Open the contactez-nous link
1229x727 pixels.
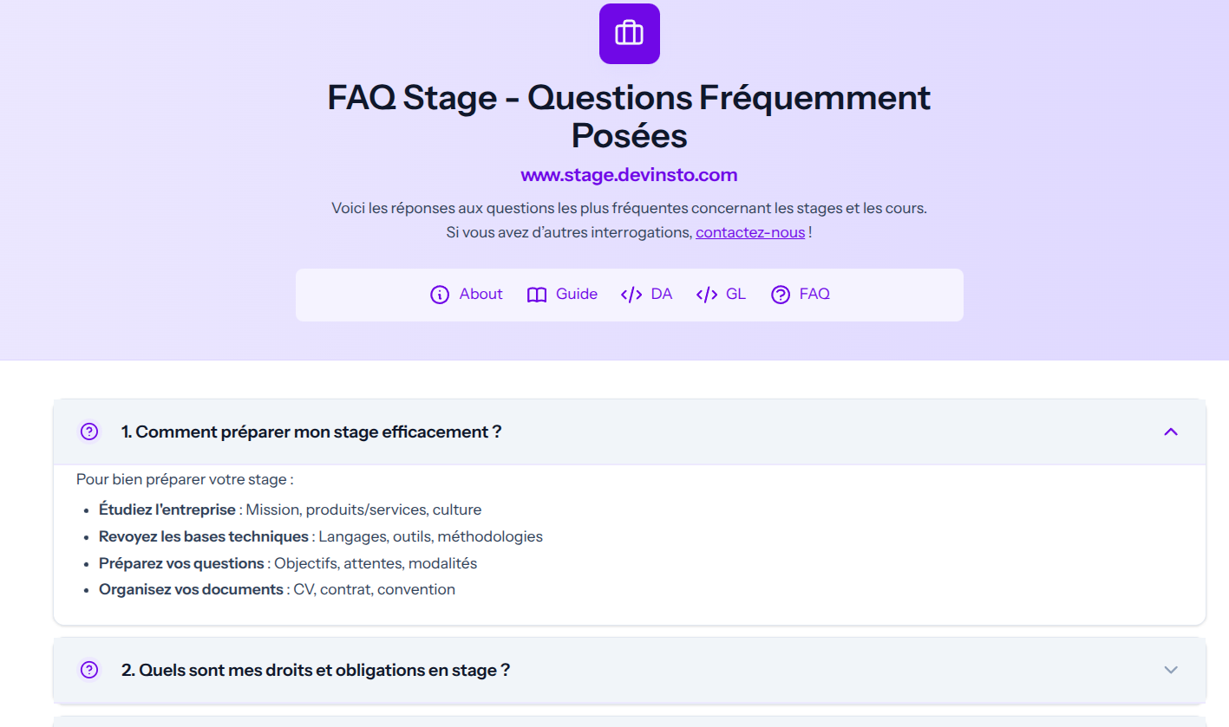tap(749, 231)
